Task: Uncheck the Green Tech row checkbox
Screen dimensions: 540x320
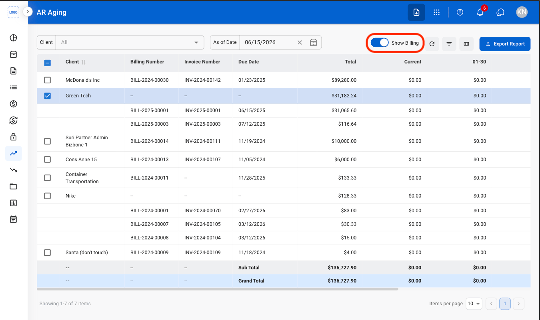Action: tap(47, 96)
